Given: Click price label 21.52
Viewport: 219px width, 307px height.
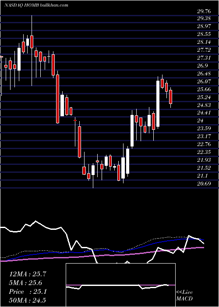Looking at the screenshot, I should click(204, 168).
